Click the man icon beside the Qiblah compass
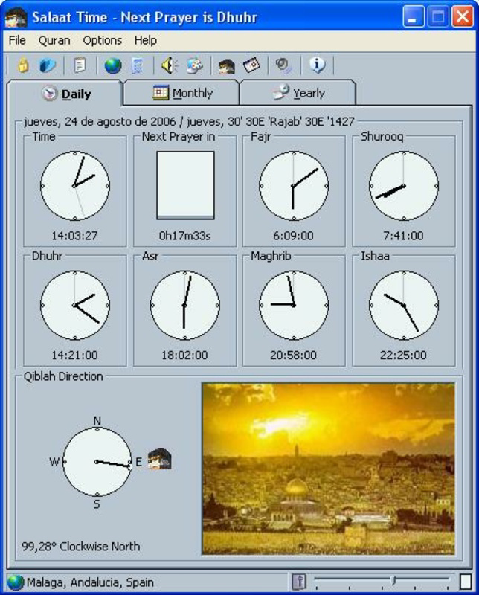Screen dimensions: 479x595 click(159, 458)
